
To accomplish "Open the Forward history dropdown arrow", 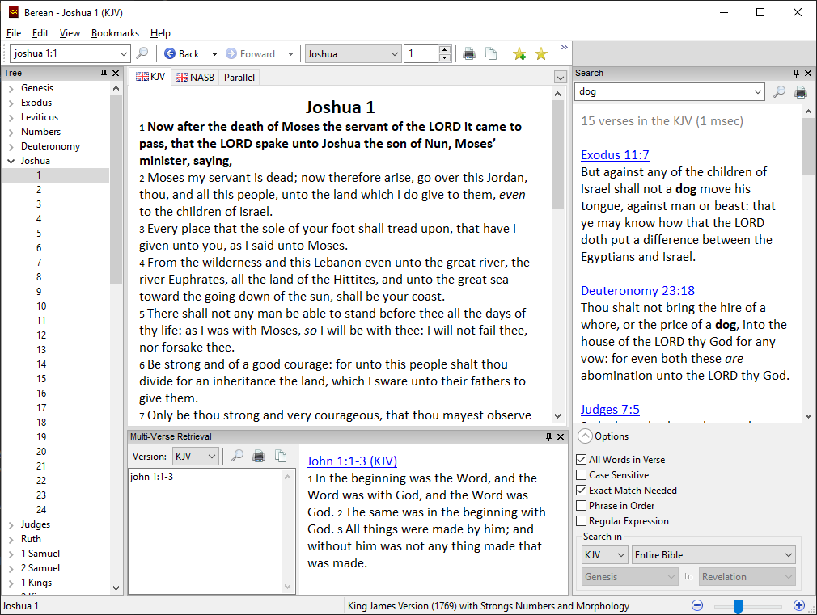I will [290, 53].
